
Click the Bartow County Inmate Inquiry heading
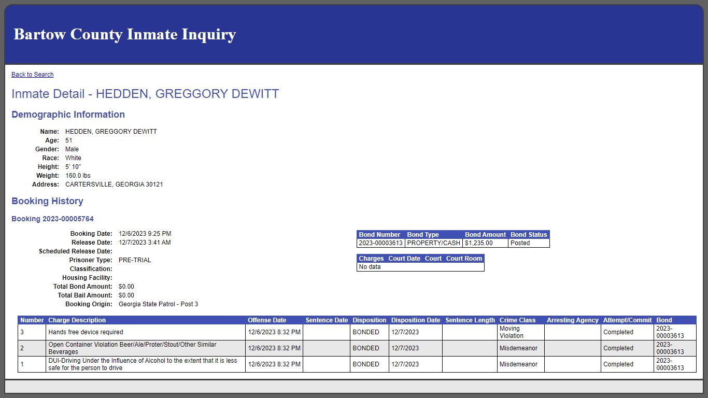point(124,34)
